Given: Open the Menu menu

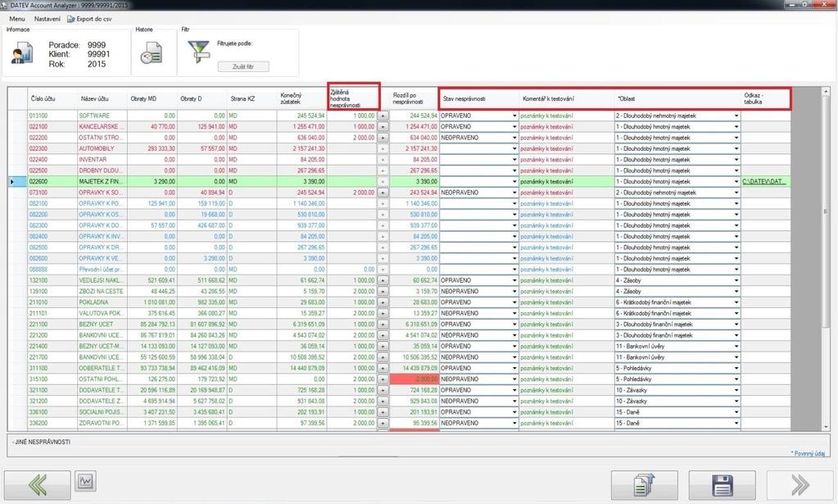Looking at the screenshot, I should pos(17,19).
